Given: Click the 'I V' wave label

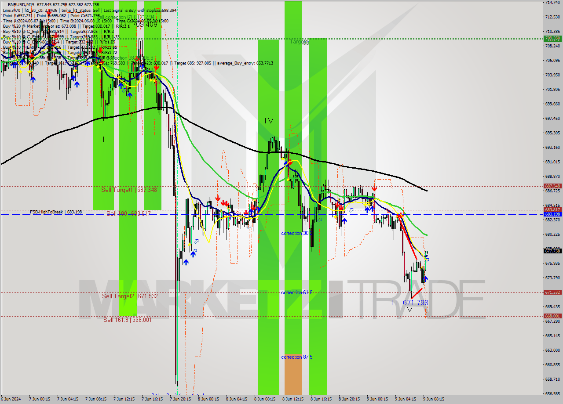Looking at the screenshot, I should coord(269,121).
